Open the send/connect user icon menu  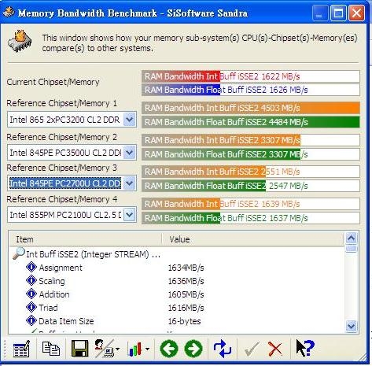105,349
